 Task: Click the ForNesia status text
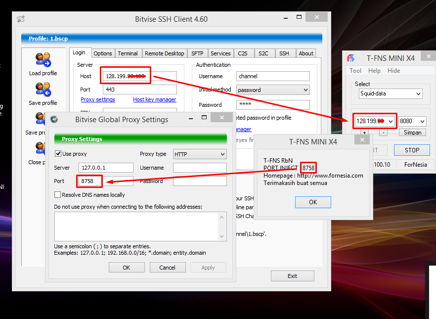click(415, 165)
